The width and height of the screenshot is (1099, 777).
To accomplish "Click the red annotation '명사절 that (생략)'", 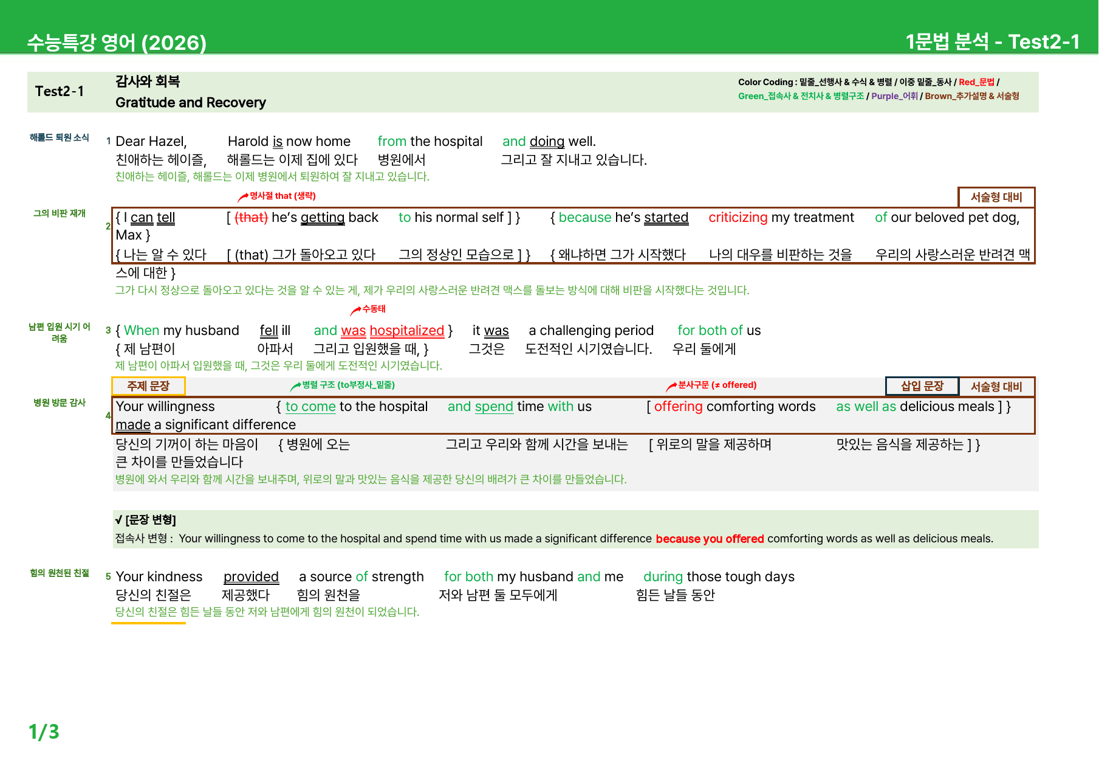I will [x=283, y=196].
